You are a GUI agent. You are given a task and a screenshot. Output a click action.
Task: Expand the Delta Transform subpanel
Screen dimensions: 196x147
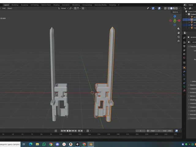point(191,81)
